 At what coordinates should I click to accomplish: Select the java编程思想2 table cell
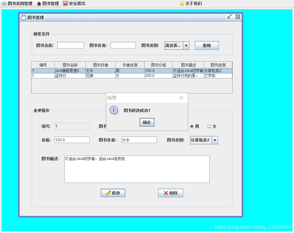click(70, 71)
